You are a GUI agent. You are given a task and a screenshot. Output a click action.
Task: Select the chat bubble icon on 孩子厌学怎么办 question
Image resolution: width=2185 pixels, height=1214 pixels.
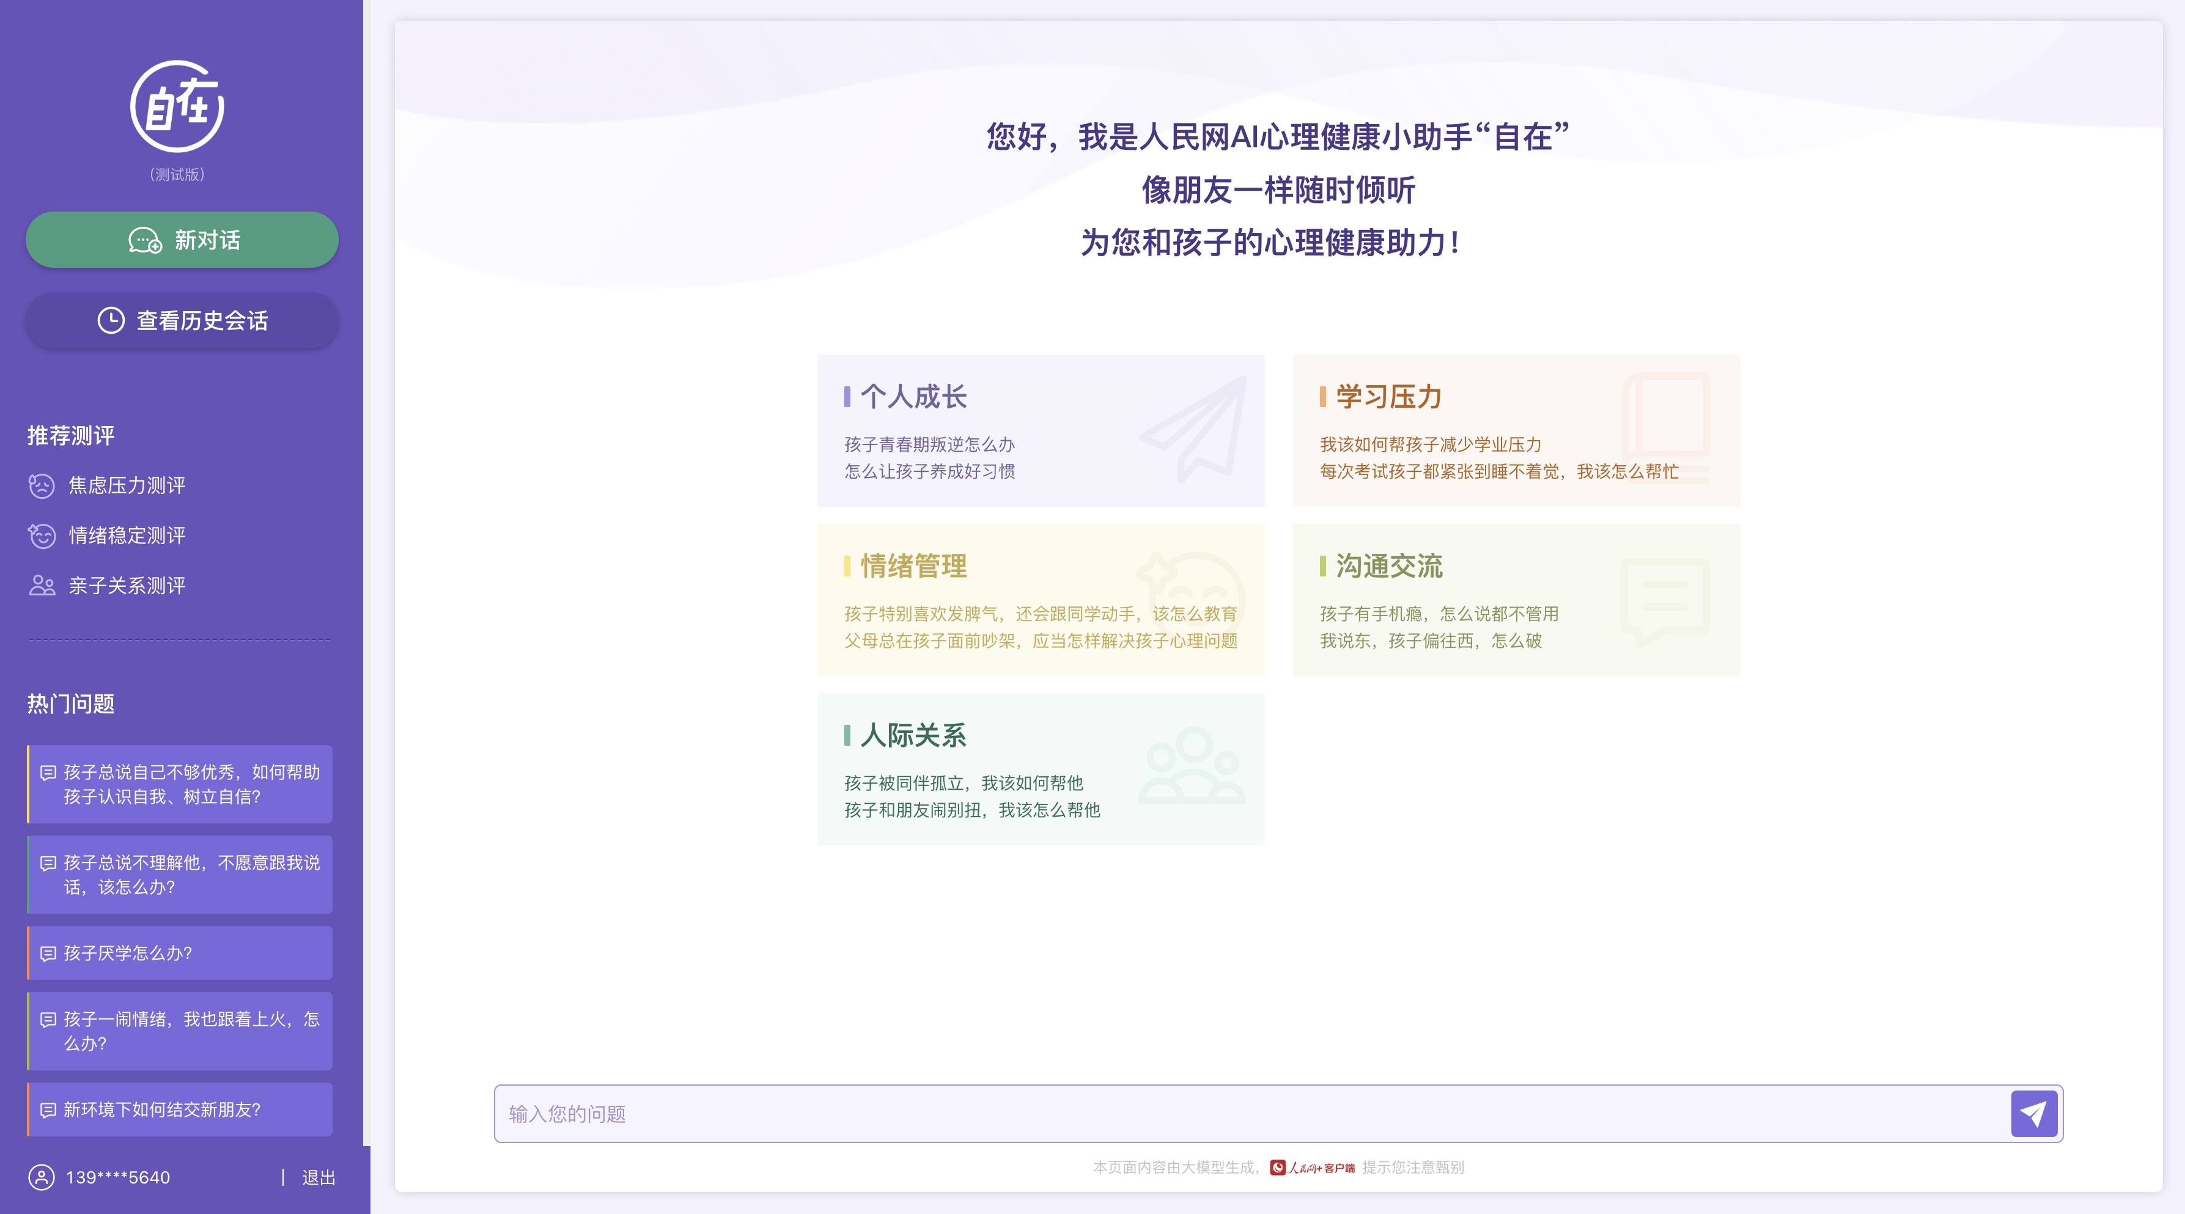(48, 953)
